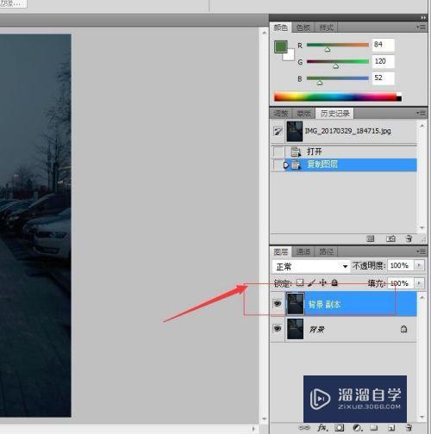
Task: Switch to the 色板 swatches tab
Action: [x=303, y=28]
